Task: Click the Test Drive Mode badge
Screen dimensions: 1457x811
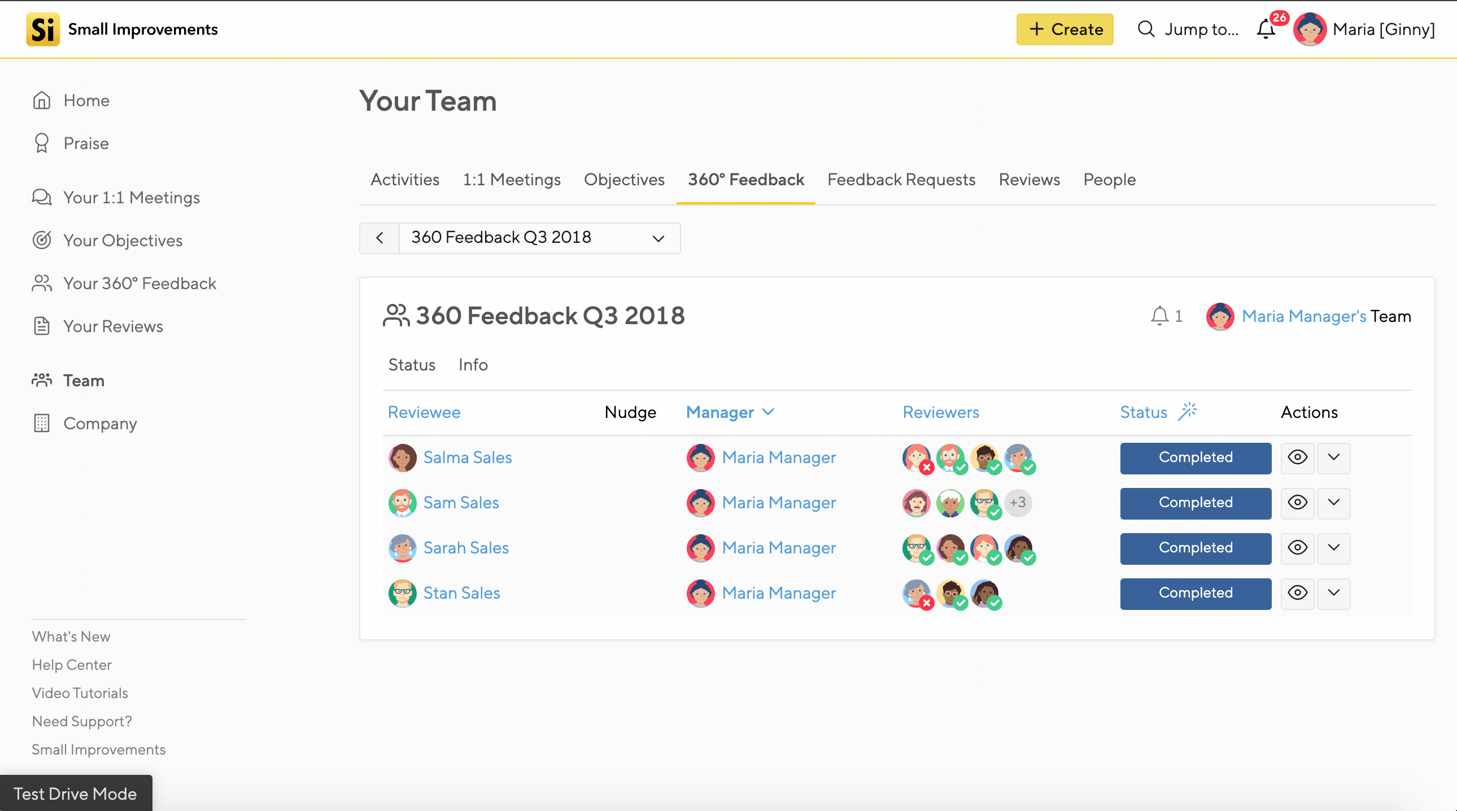Action: (76, 793)
